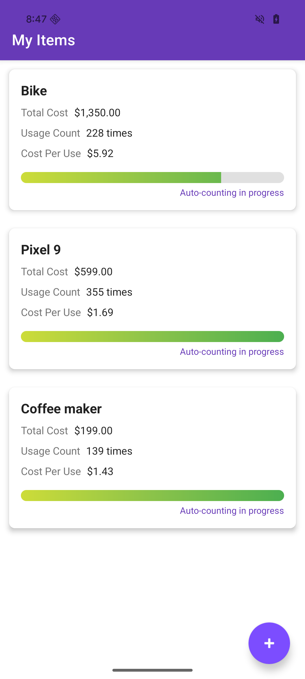This screenshot has height=679, width=305.
Task: Select the 355 times usage count
Action: (x=109, y=292)
